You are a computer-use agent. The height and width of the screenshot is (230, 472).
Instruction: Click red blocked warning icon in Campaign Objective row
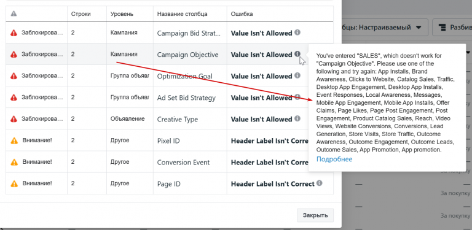pyautogui.click(x=14, y=55)
